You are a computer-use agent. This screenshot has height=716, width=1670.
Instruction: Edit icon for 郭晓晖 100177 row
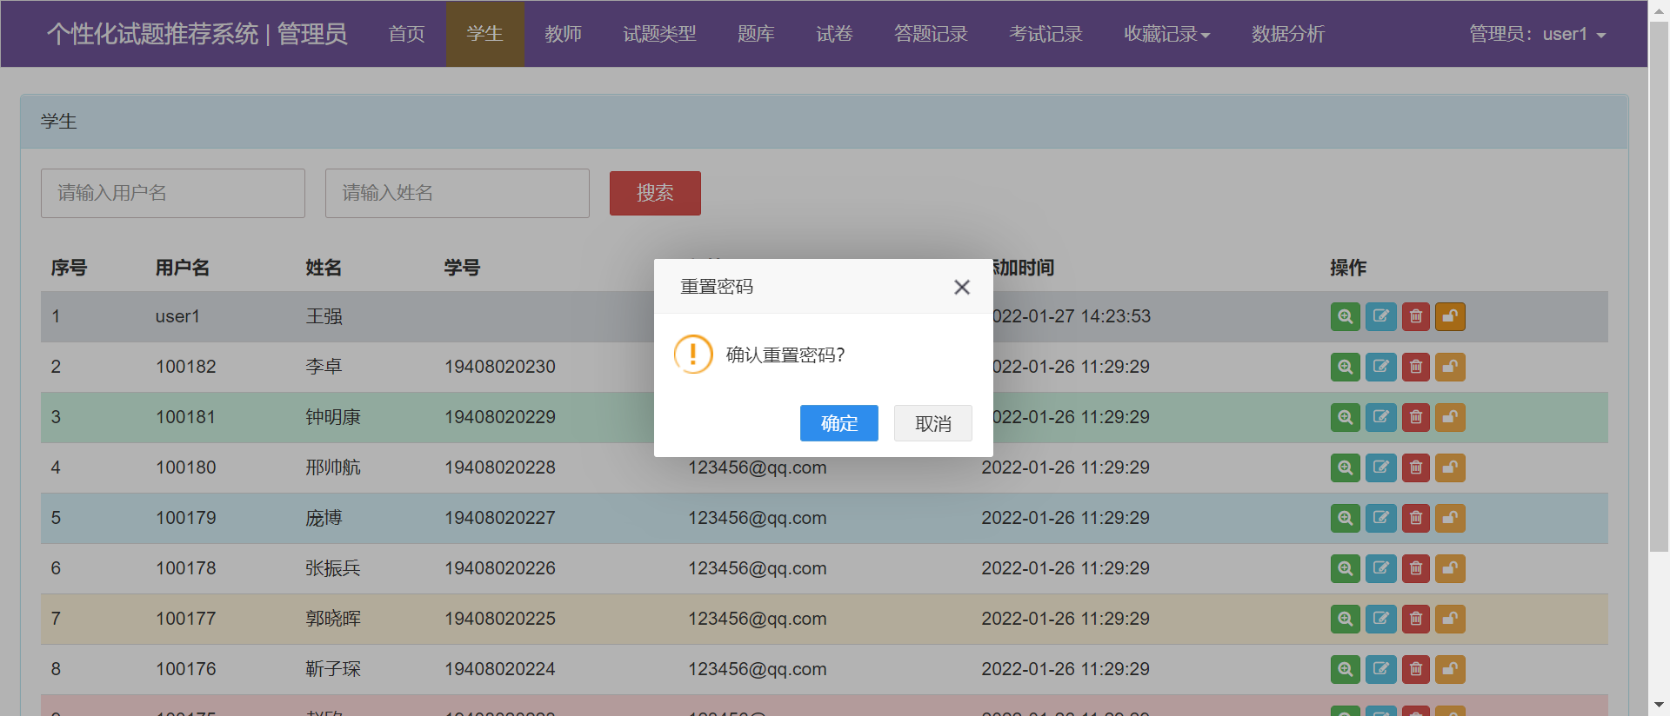click(x=1380, y=619)
